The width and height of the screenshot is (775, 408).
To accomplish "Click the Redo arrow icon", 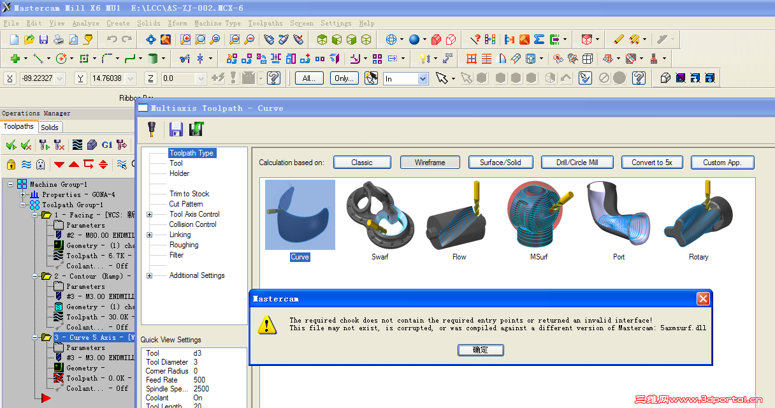I will click(x=127, y=40).
